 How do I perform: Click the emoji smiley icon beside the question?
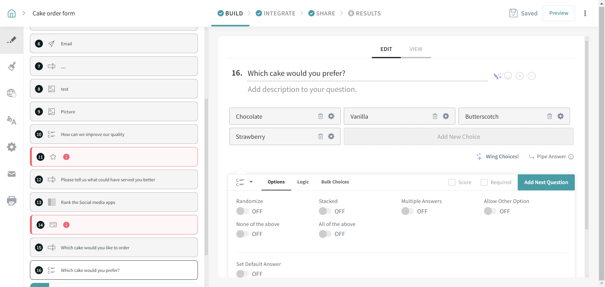click(508, 76)
